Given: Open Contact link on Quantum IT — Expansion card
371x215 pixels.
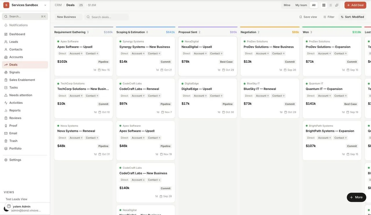Looking at the screenshot, I should (341, 96).
